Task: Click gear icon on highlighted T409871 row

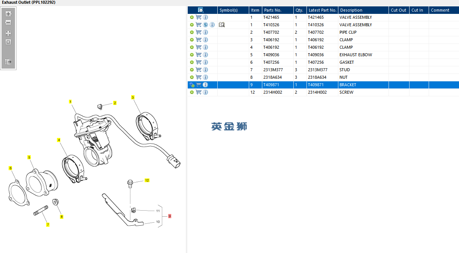Action: (x=192, y=85)
